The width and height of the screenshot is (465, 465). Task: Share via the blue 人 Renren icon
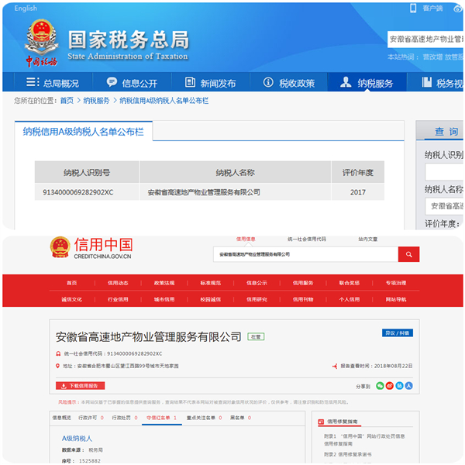point(409,386)
